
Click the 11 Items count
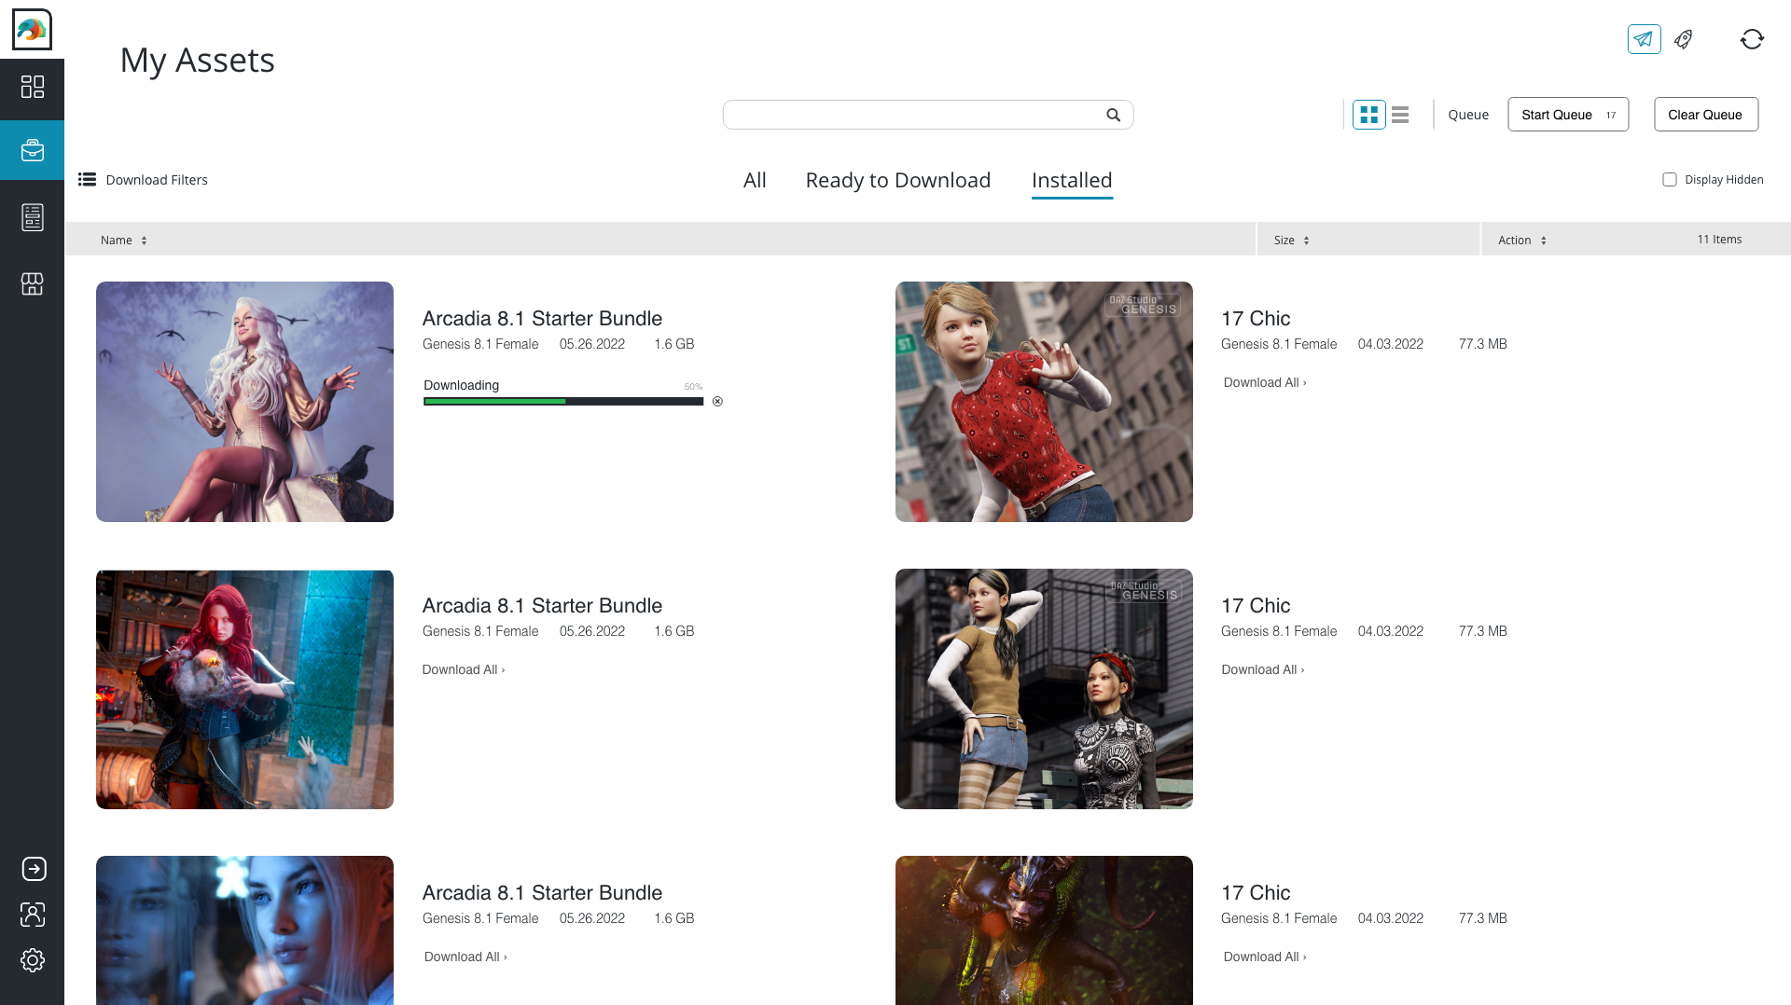1719,240
